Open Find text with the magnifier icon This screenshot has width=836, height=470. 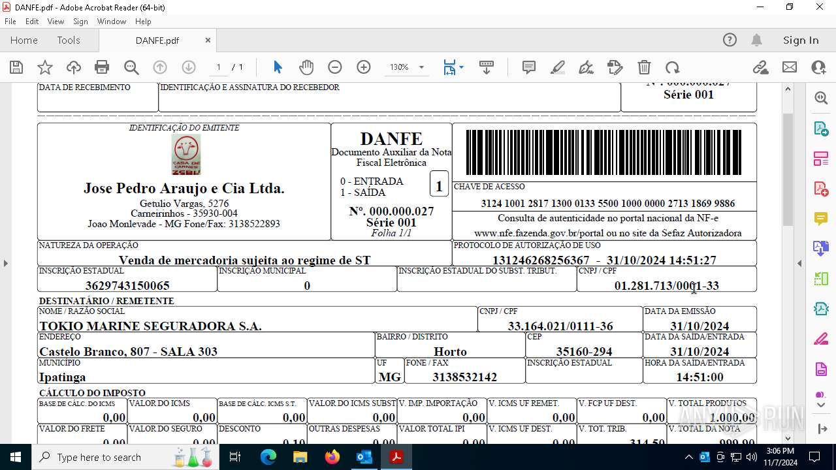[x=131, y=67]
